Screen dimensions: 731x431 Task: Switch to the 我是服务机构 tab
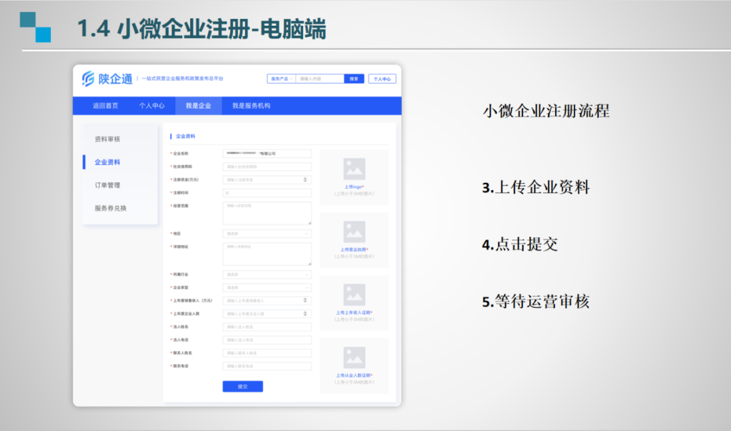251,106
